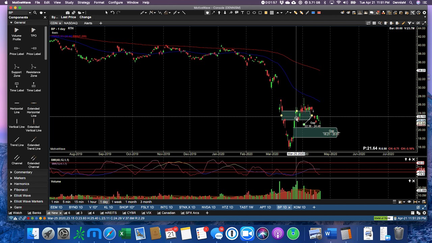Click the search magnifier next to symbol box

click(x=35, y=12)
